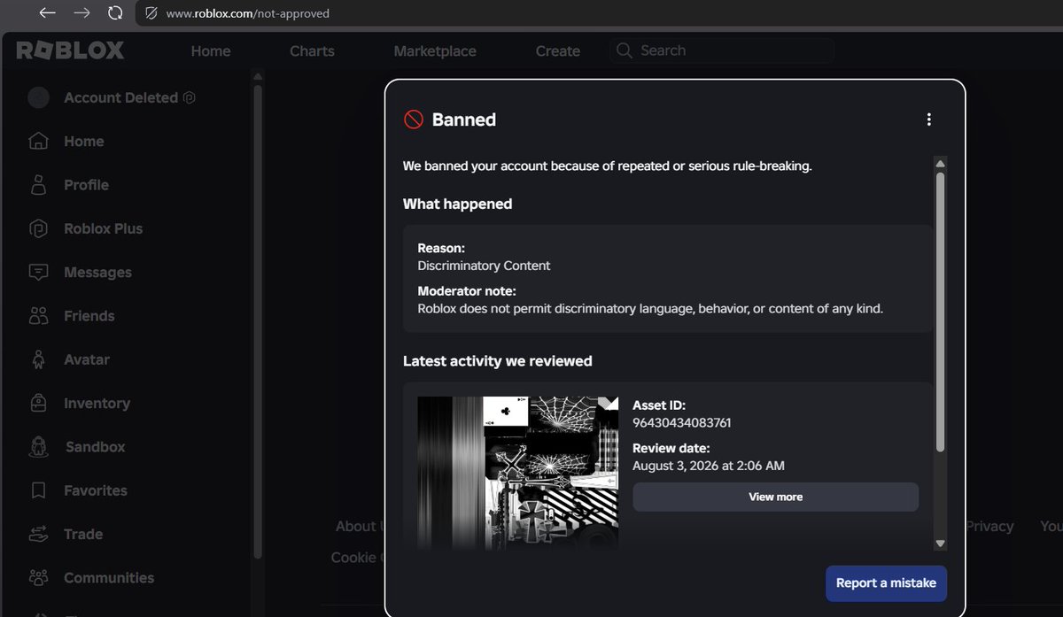Click the dialog scrollbar thumb
Image resolution: width=1063 pixels, height=617 pixels.
point(940,312)
